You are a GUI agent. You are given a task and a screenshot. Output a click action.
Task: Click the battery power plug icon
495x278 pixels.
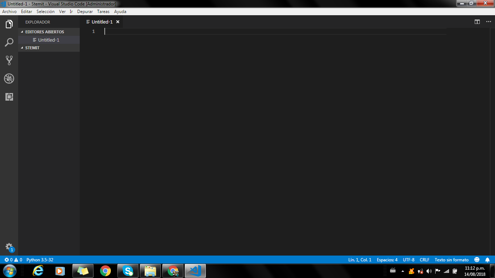click(455, 271)
